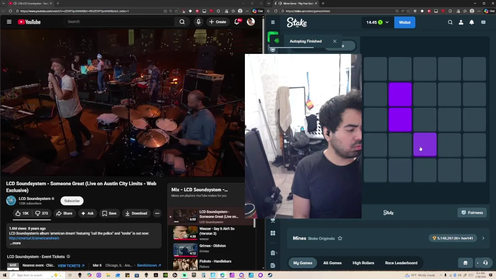Open LCD Soundsystem channel avatar
This screenshot has width=496, height=279.
(x=11, y=200)
